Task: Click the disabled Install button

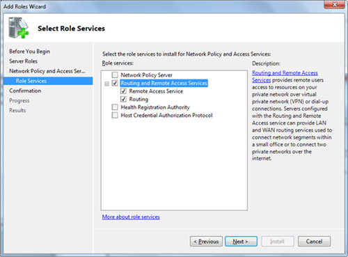Action: (x=278, y=242)
